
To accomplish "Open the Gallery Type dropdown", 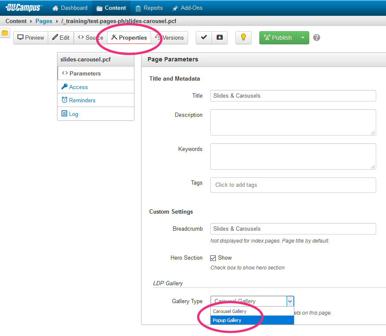I will [252, 301].
